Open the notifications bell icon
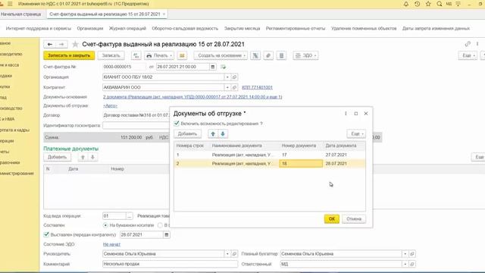The image size is (485, 273). coord(406,4)
